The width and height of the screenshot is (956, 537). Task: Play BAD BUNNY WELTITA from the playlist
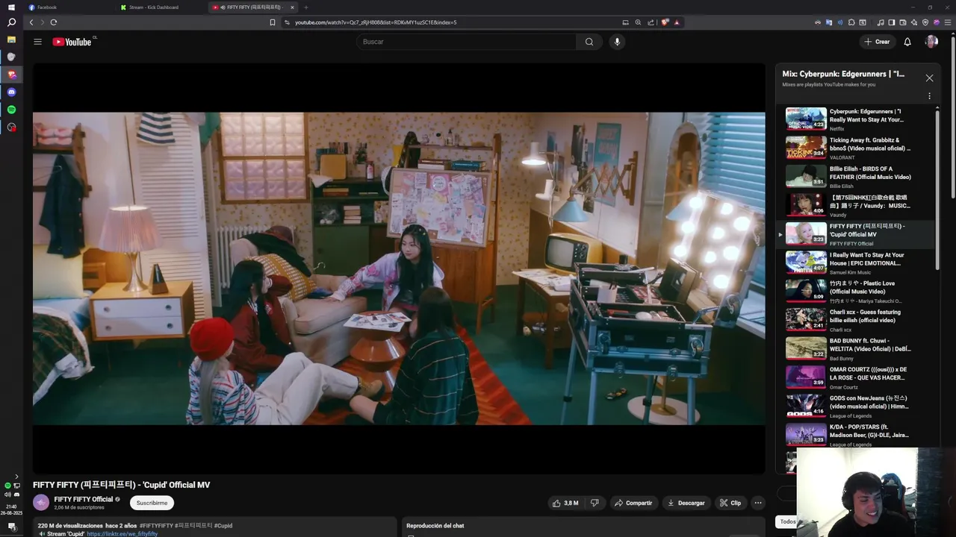855,348
